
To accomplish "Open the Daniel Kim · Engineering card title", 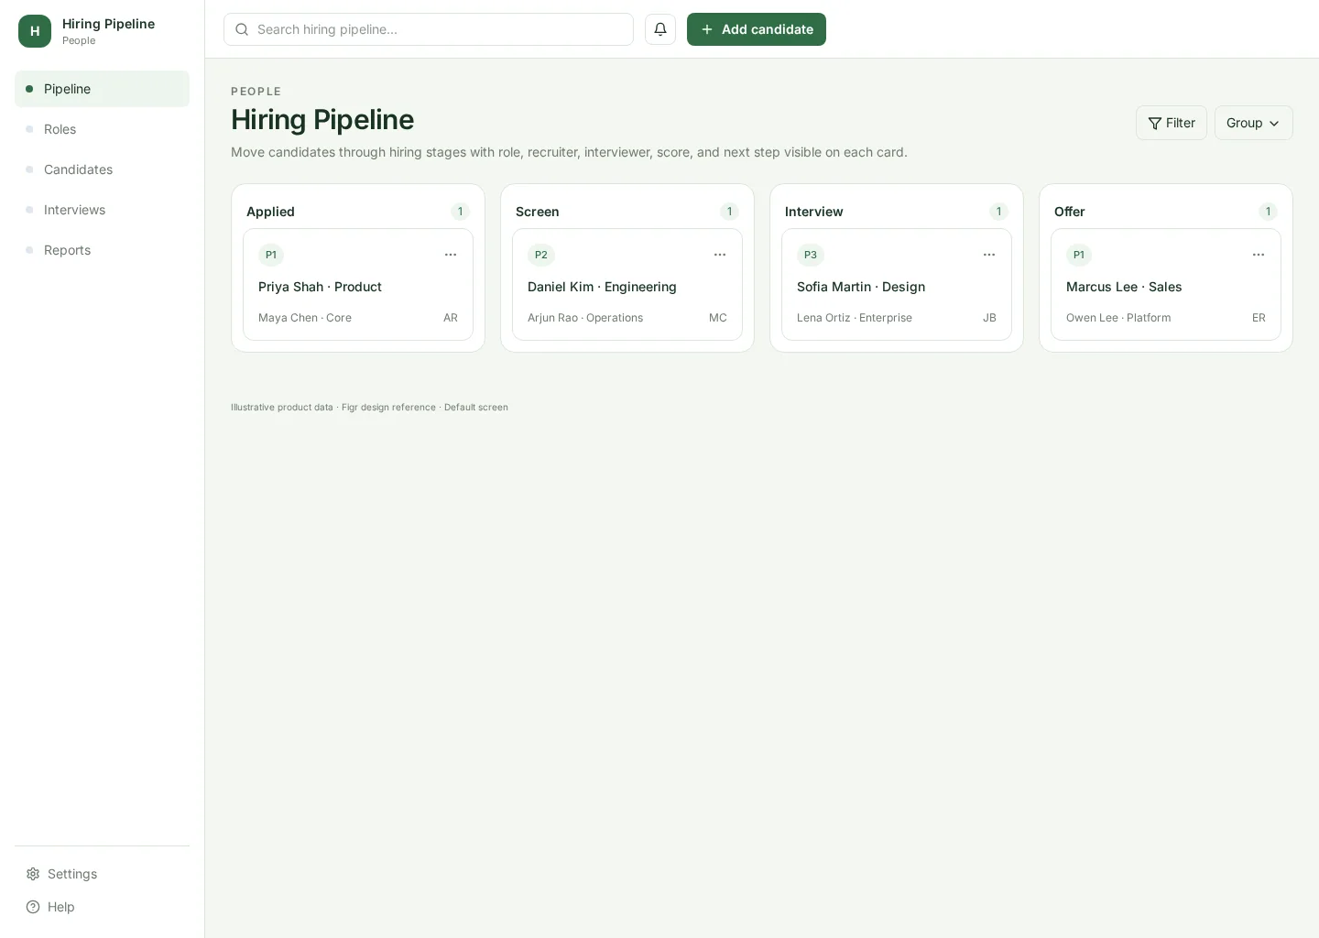I will (x=602, y=287).
